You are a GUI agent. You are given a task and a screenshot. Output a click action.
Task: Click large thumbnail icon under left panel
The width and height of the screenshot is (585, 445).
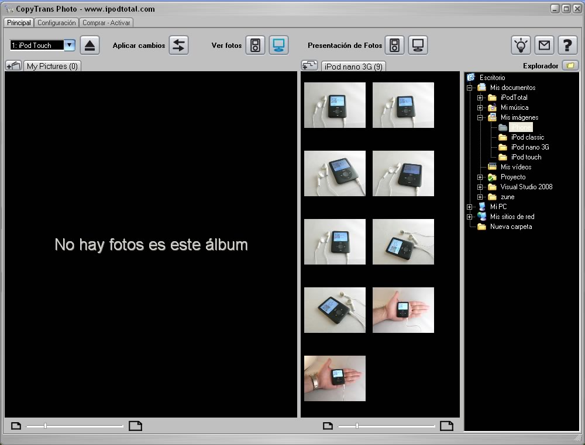coord(136,426)
